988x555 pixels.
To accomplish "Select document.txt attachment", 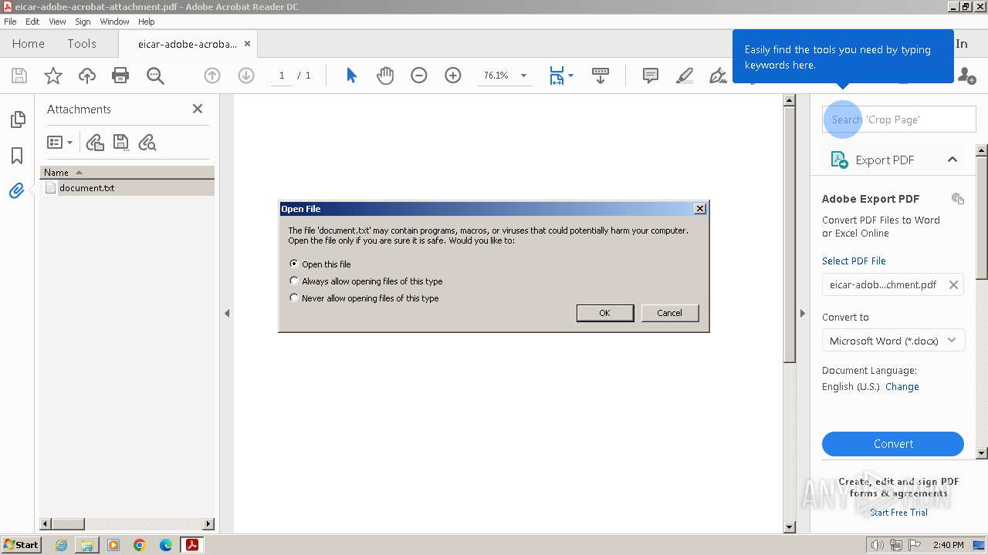I will pos(127,188).
